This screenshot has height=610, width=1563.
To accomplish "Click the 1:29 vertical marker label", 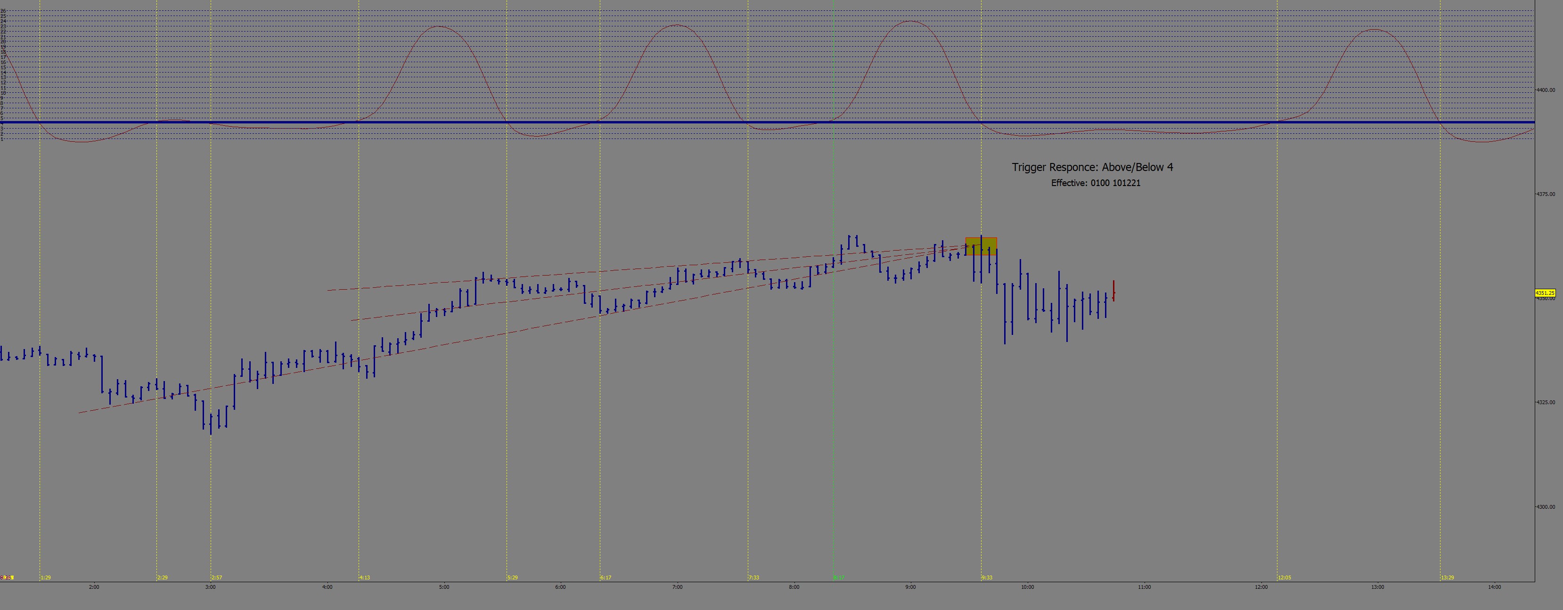I will 46,577.
